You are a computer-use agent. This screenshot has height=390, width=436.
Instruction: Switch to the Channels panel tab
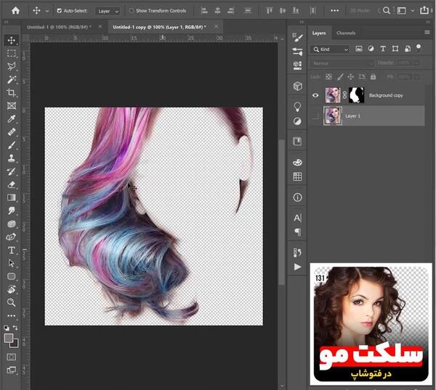(x=346, y=33)
